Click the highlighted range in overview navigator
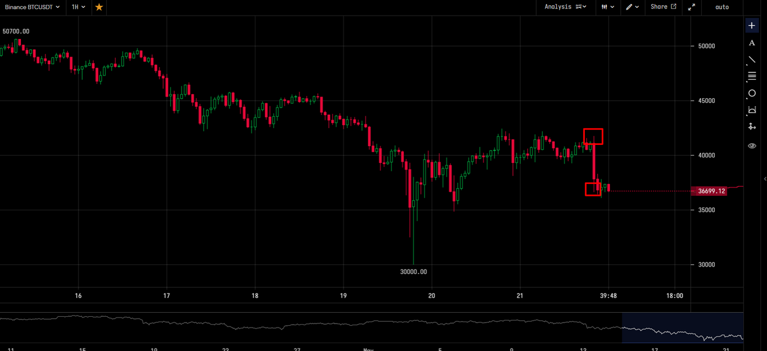This screenshot has height=351, width=767. pyautogui.click(x=683, y=326)
